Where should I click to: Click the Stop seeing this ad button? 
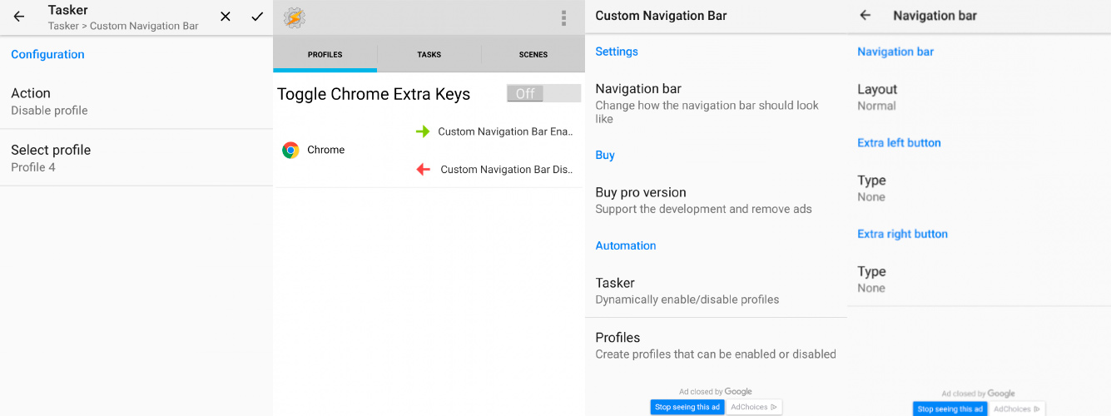point(687,407)
